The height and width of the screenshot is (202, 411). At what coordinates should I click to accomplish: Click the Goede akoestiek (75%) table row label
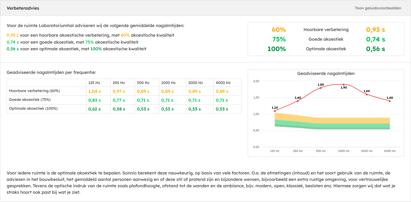click(x=30, y=100)
